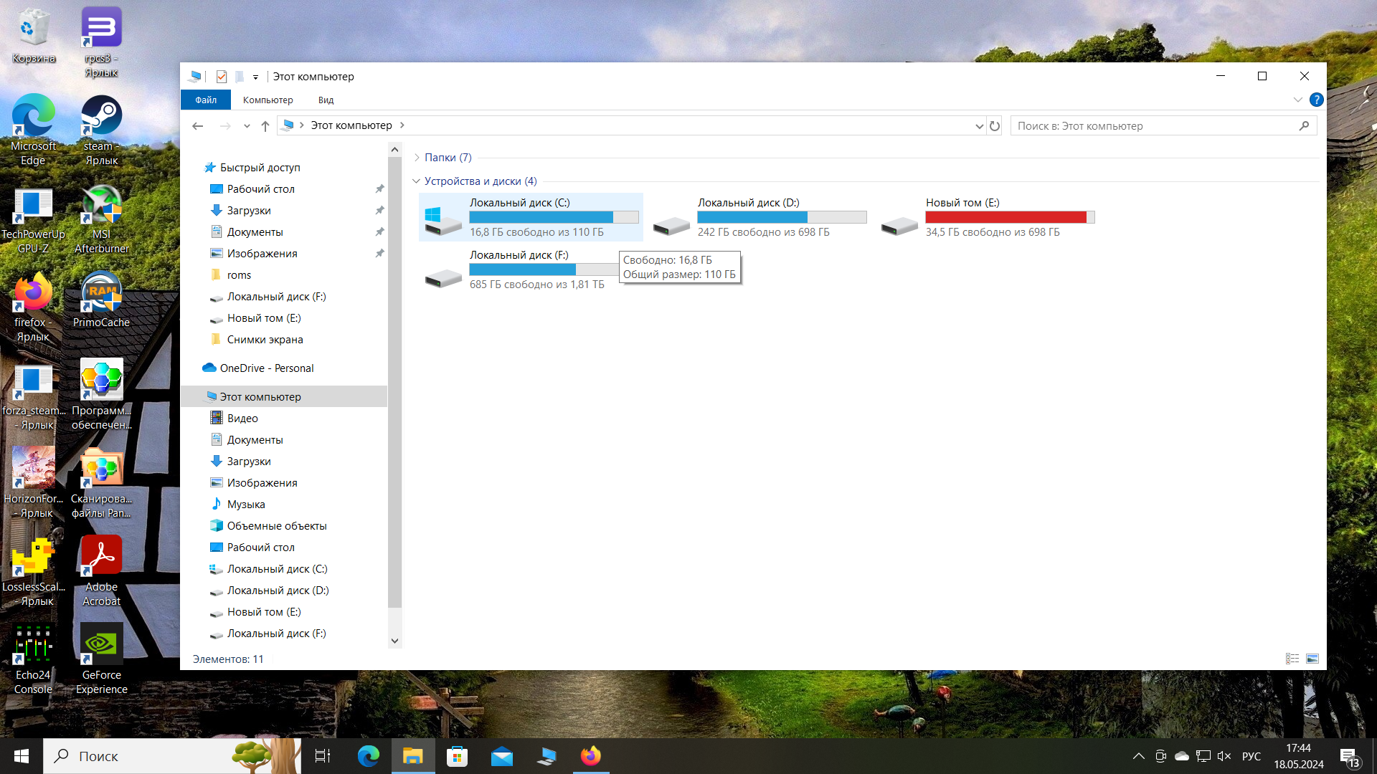
Task: Open the Help question mark icon
Action: click(x=1316, y=100)
